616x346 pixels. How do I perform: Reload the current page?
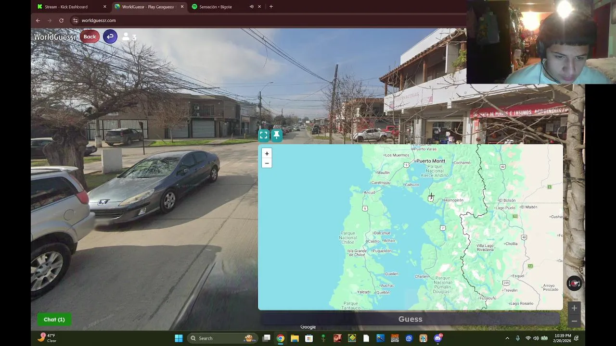61,21
